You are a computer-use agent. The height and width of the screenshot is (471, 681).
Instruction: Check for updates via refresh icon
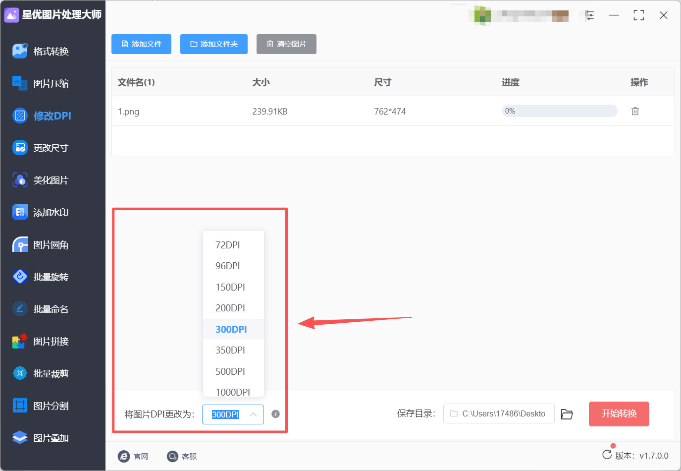click(x=607, y=455)
